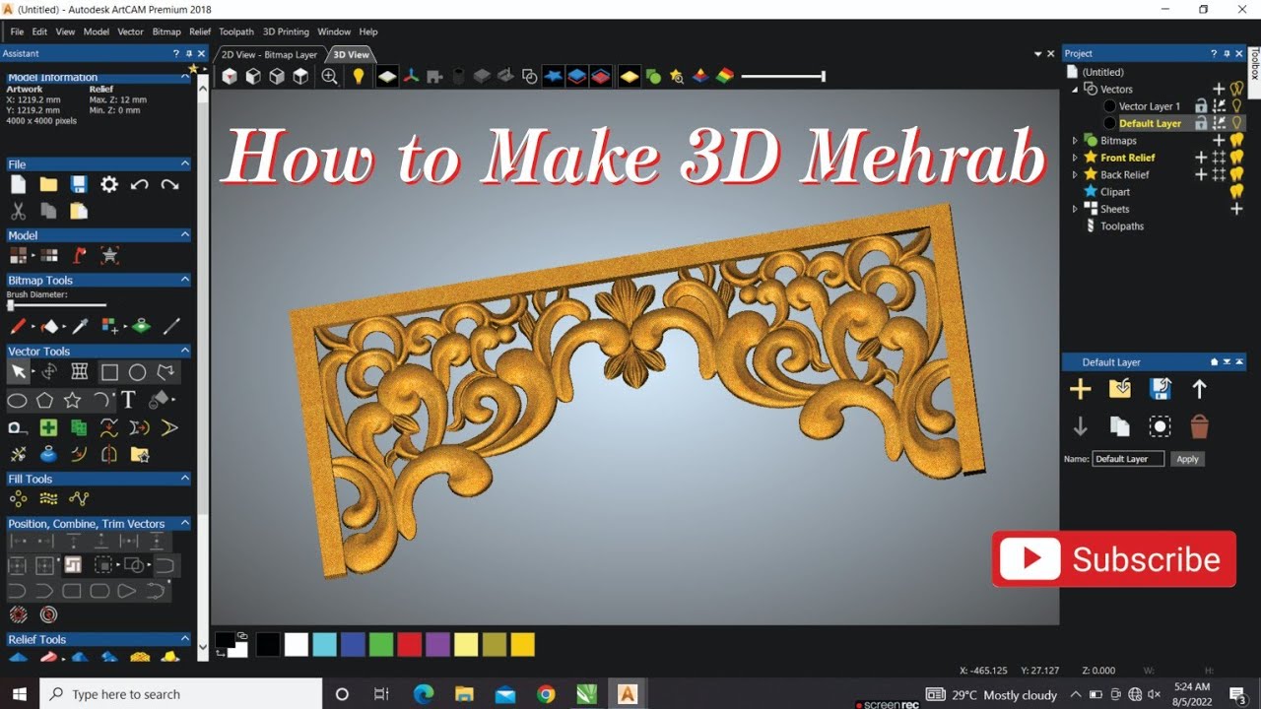Viewport: 1261px width, 709px height.
Task: Click the Zoom magnifier in 3D view toolbar
Action: pos(330,76)
